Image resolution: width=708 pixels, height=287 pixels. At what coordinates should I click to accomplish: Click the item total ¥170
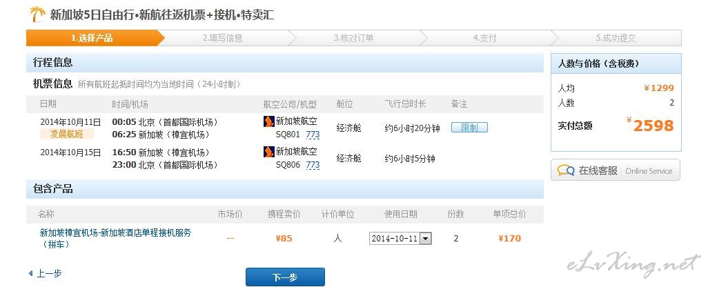tap(509, 238)
